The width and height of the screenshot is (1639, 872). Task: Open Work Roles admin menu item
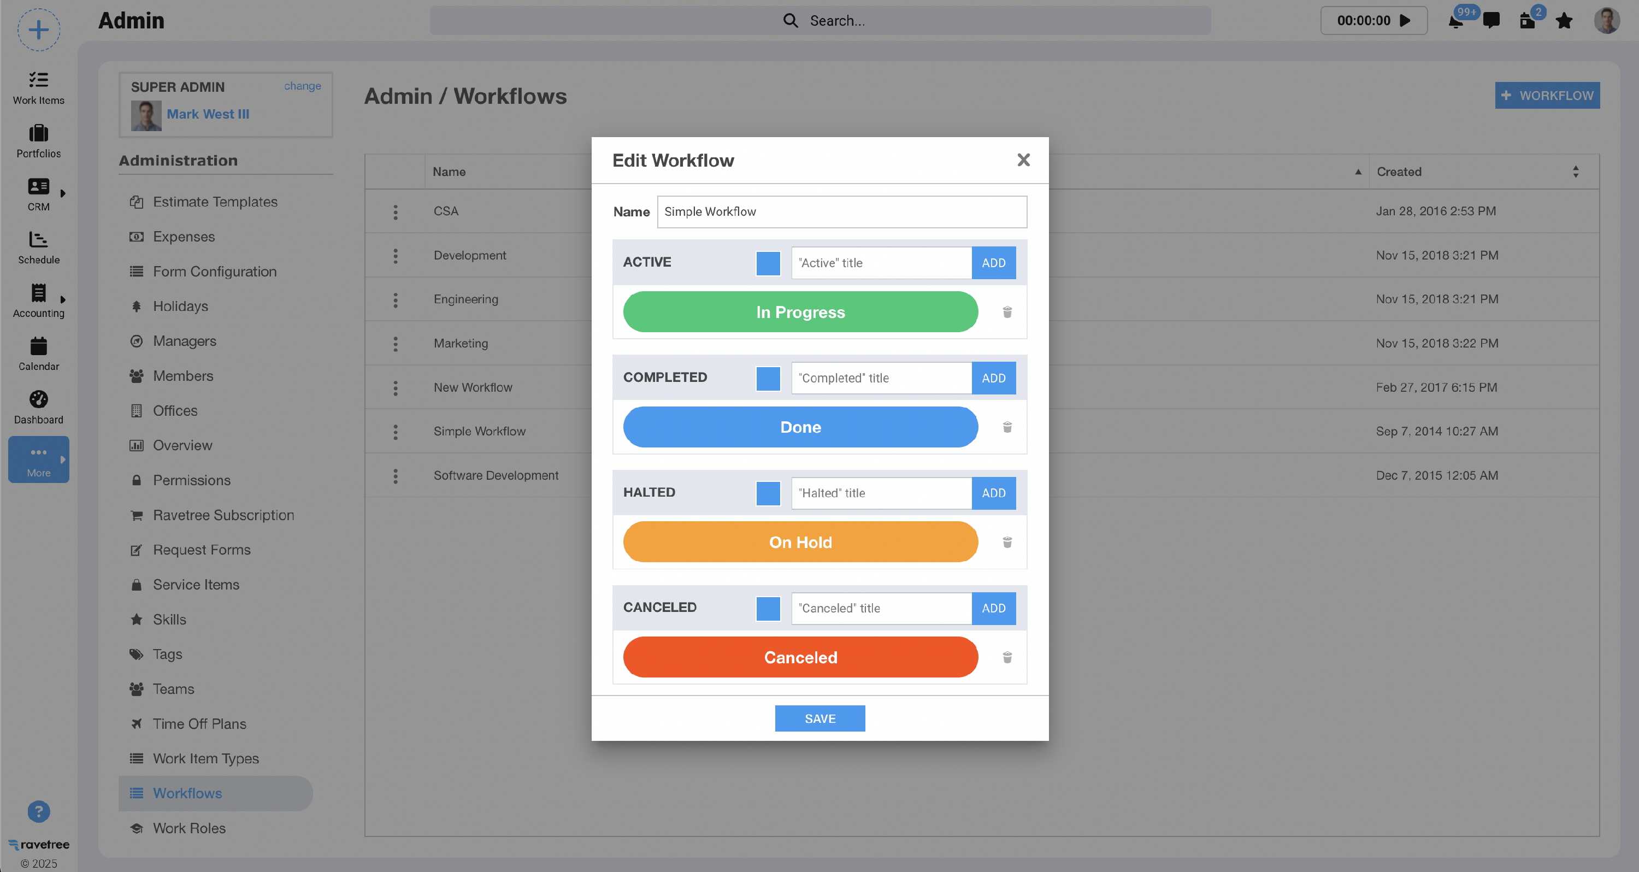coord(189,828)
